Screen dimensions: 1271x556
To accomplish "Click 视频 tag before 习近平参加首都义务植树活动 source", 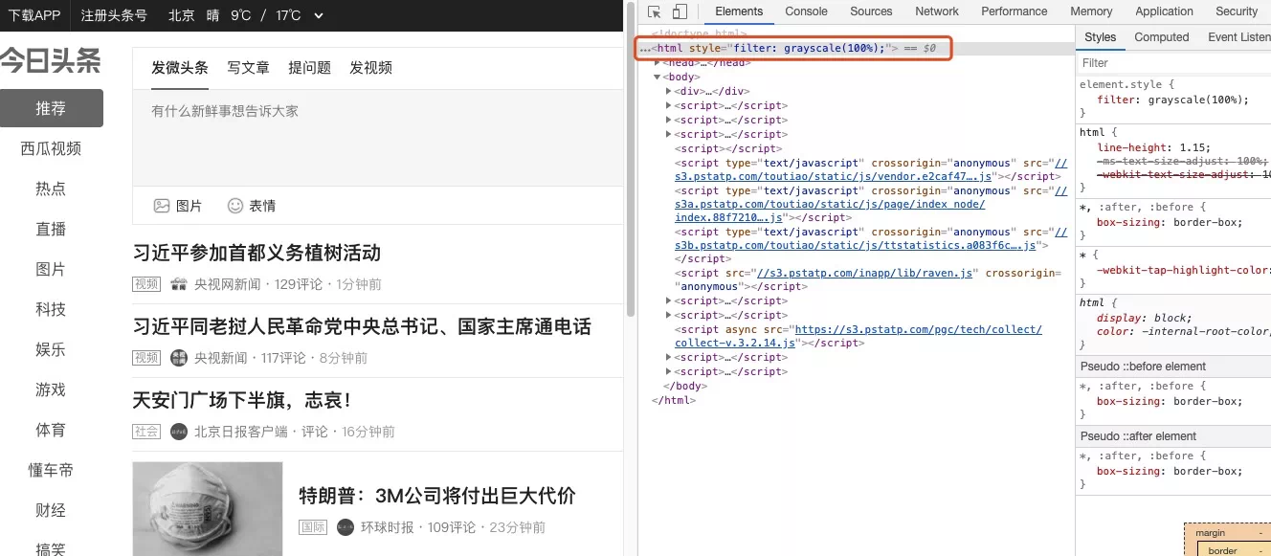I will pyautogui.click(x=146, y=284).
